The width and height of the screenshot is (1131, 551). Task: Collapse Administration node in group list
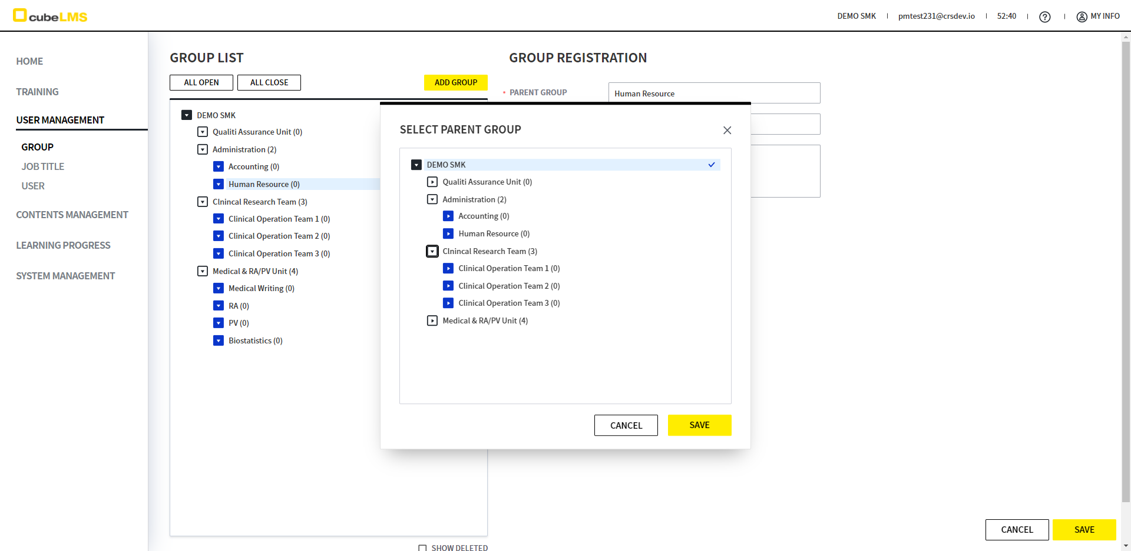pos(203,149)
